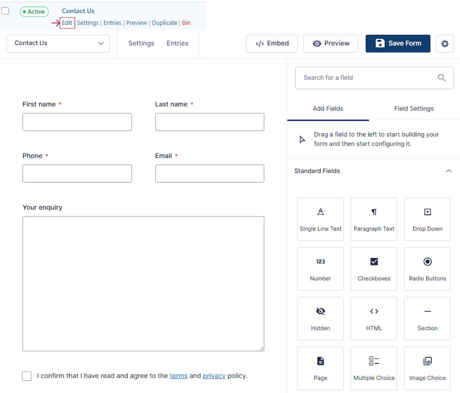This screenshot has height=393, width=460.
Task: Open the Contact Us form title link
Action: click(78, 11)
